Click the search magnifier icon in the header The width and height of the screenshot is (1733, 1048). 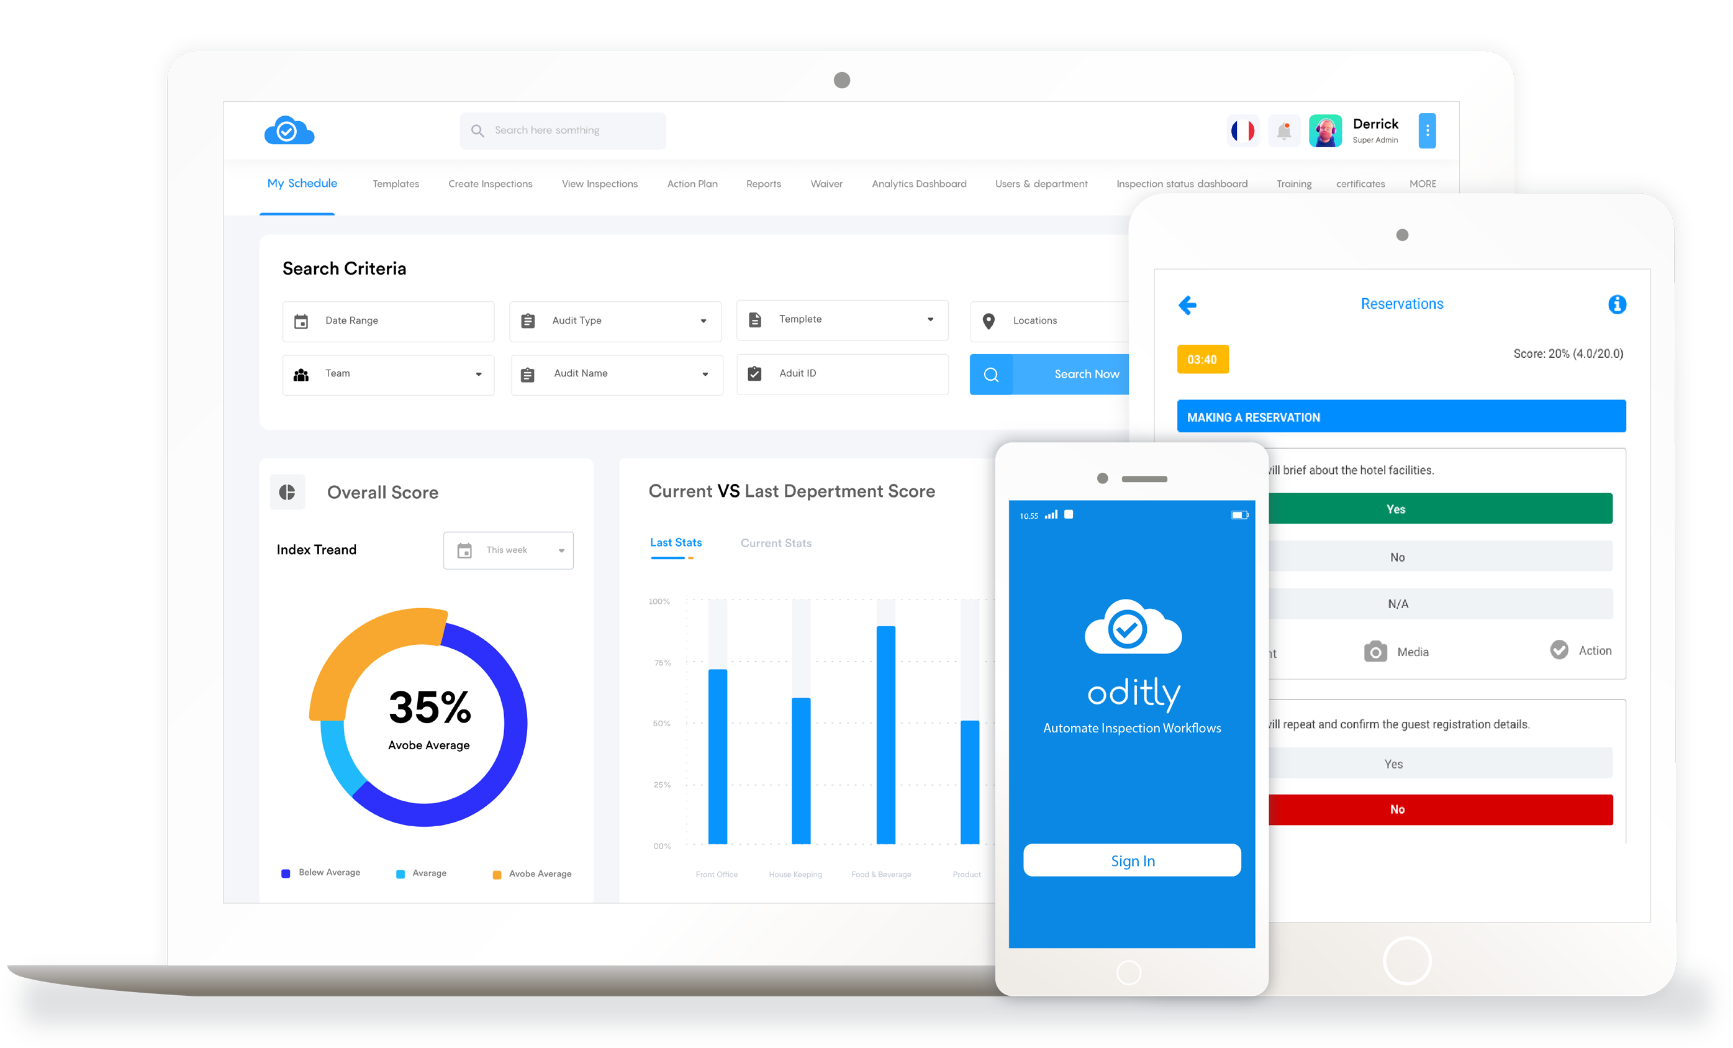(x=477, y=131)
